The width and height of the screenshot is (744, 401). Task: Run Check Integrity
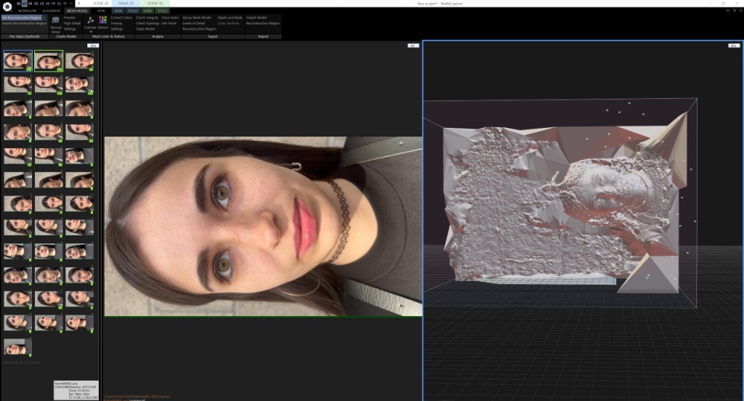click(147, 17)
